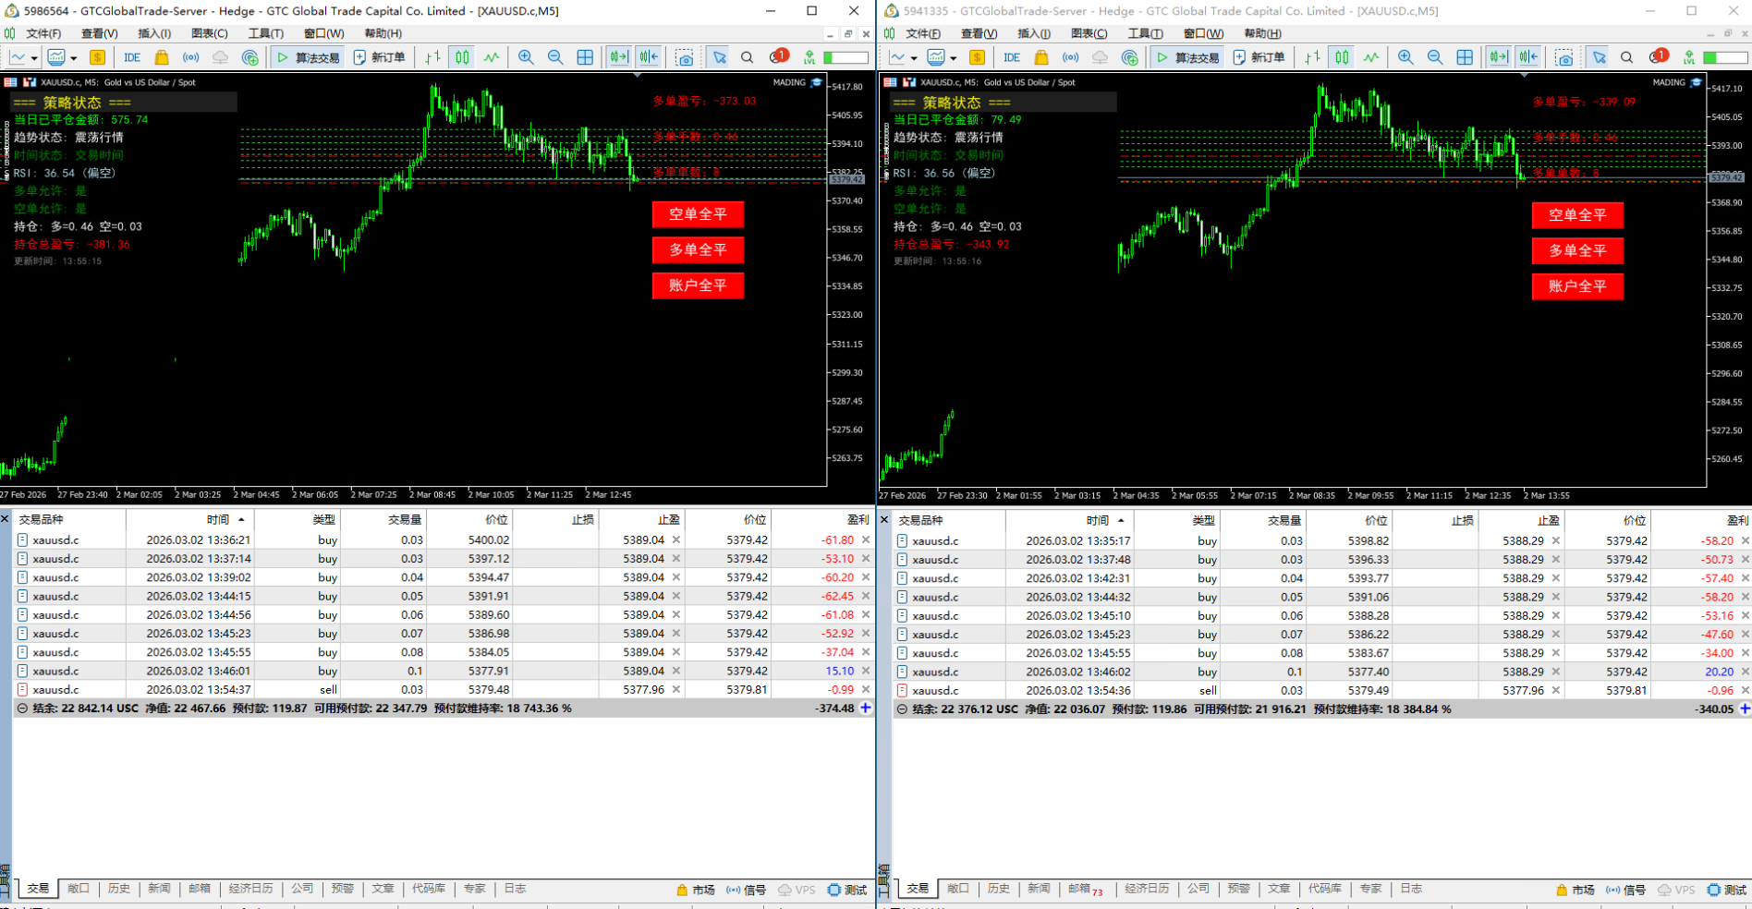1752x909 pixels.
Task: Click dollar symbols icon in right window toolbar
Action: coord(977,57)
